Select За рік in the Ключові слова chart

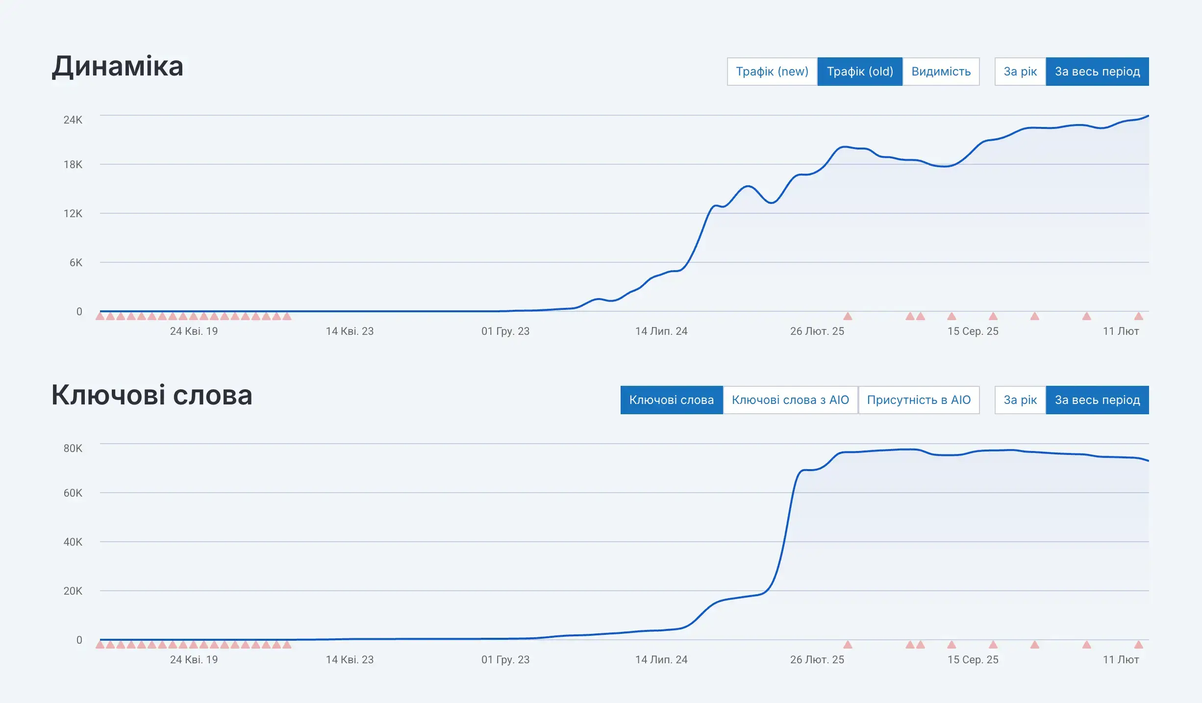click(x=1020, y=400)
